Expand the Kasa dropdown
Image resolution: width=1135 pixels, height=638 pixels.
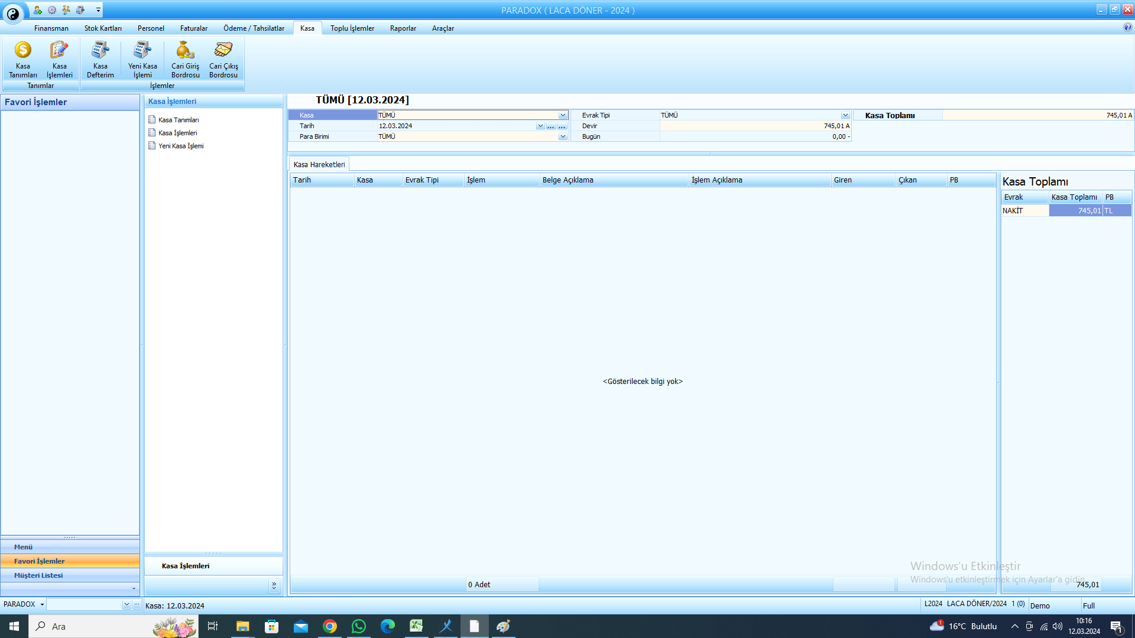[563, 115]
